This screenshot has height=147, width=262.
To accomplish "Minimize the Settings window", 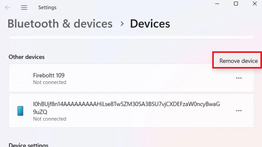I will coord(217,4).
